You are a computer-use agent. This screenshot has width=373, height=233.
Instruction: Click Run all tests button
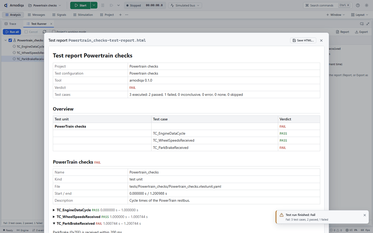pos(12,32)
